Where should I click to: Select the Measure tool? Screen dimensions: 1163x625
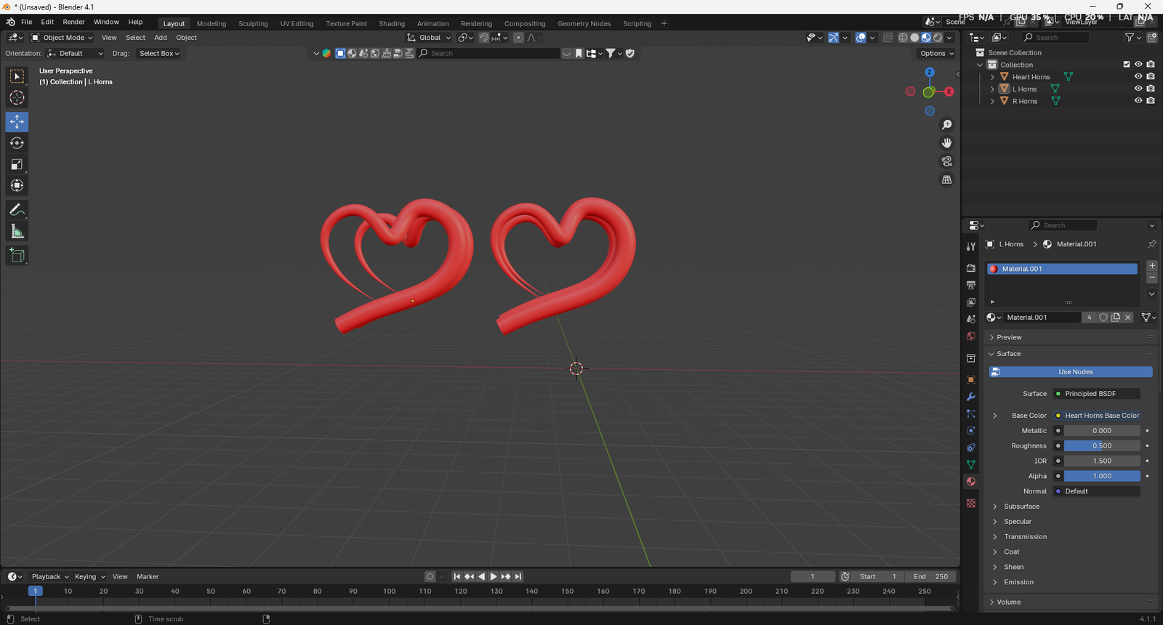[x=17, y=232]
